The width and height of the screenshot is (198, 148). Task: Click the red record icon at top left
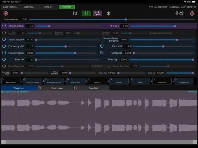click(6, 13)
